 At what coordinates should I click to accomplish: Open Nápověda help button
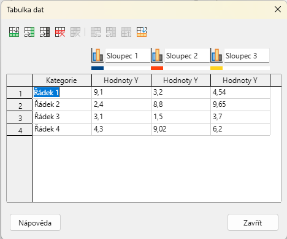tap(35, 222)
